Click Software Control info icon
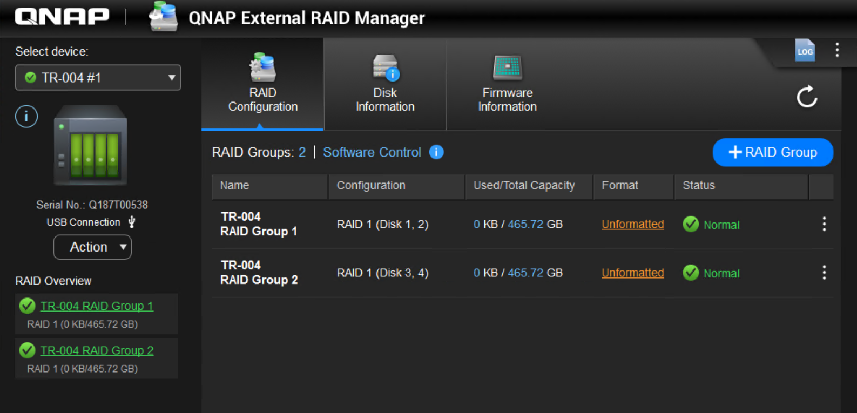This screenshot has width=857, height=413. point(436,152)
